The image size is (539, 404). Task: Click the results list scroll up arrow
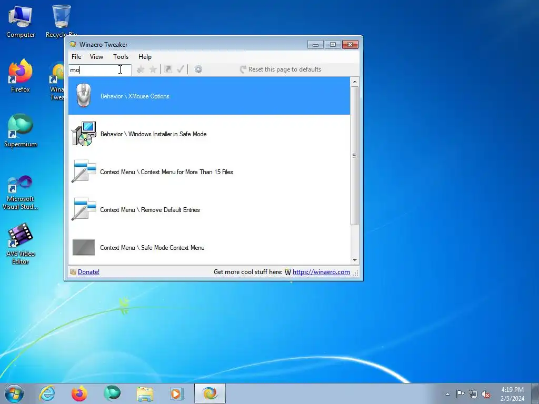(355, 82)
